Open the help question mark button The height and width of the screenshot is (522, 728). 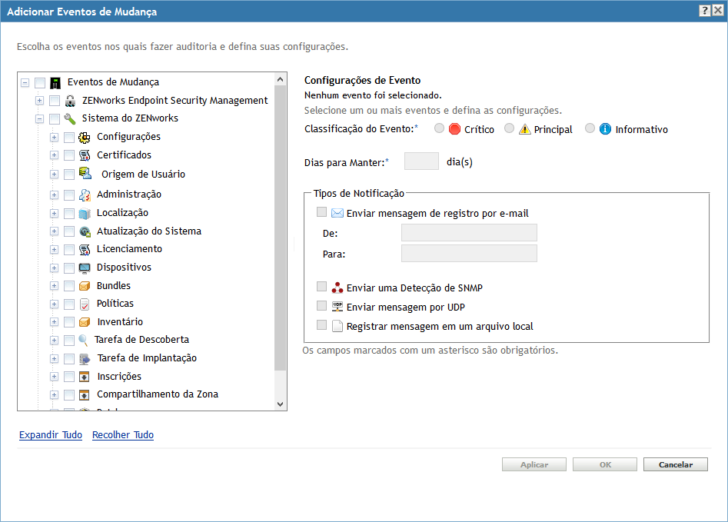click(705, 10)
